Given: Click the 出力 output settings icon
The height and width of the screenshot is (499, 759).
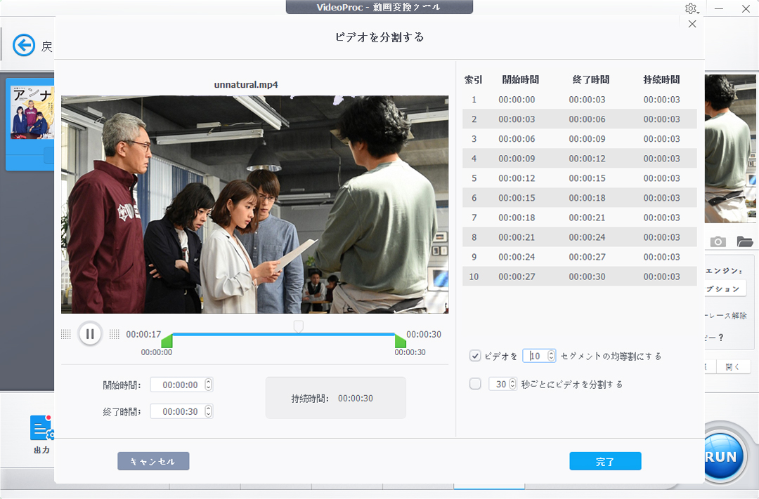Looking at the screenshot, I should [41, 428].
